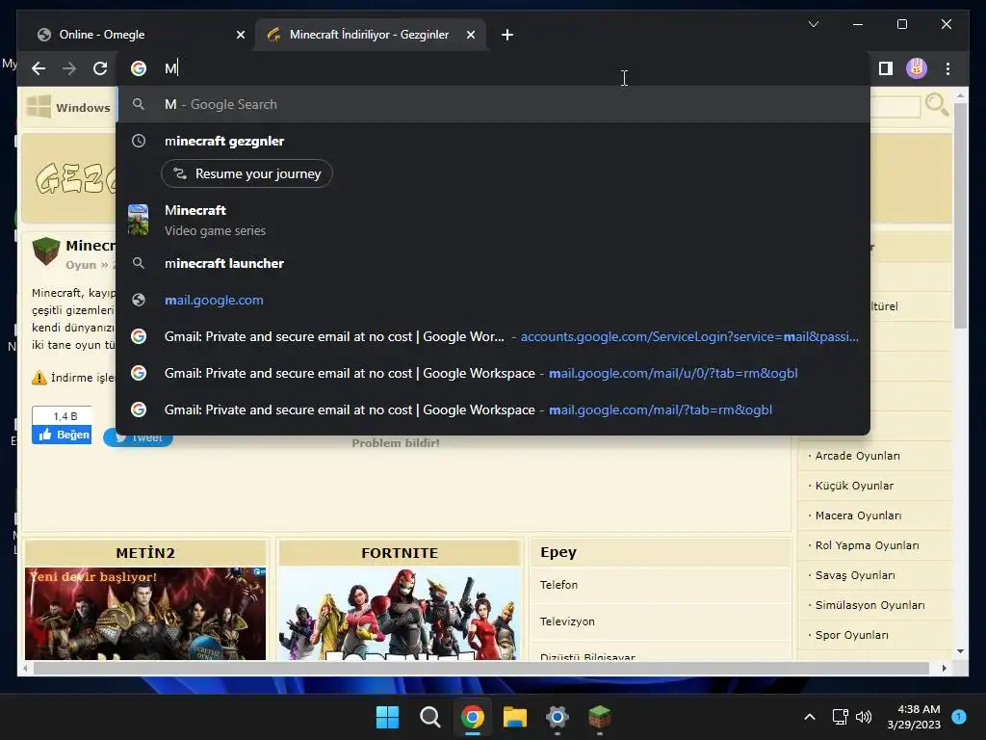Open the METİN2 game banner image
This screenshot has width=986, height=740.
pyautogui.click(x=145, y=614)
